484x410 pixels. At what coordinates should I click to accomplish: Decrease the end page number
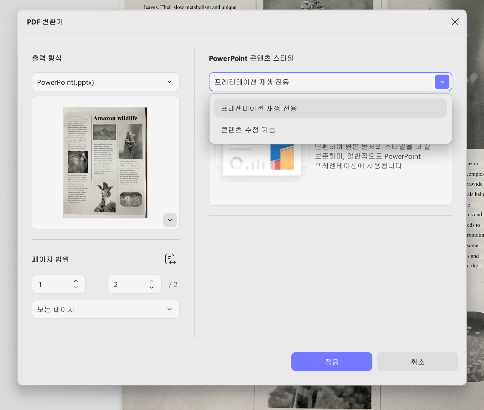152,287
